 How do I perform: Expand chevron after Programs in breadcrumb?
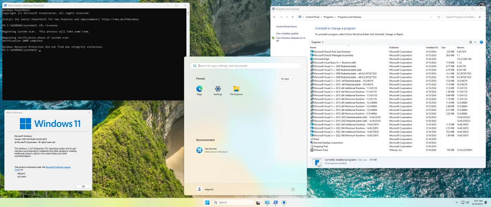point(336,17)
